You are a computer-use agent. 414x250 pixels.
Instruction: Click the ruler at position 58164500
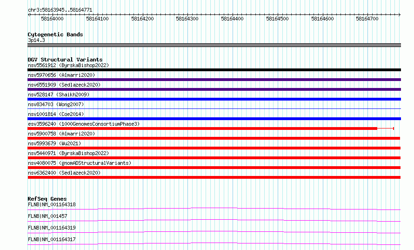(x=278, y=19)
